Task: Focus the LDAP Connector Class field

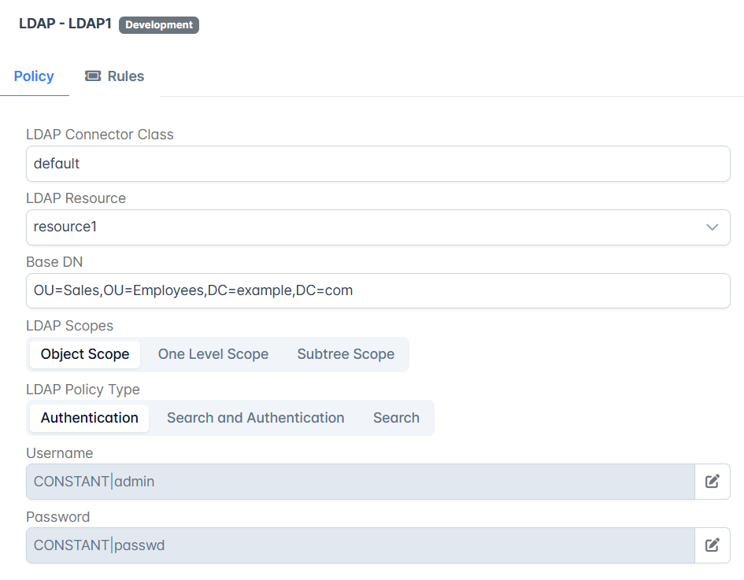Action: pyautogui.click(x=378, y=164)
